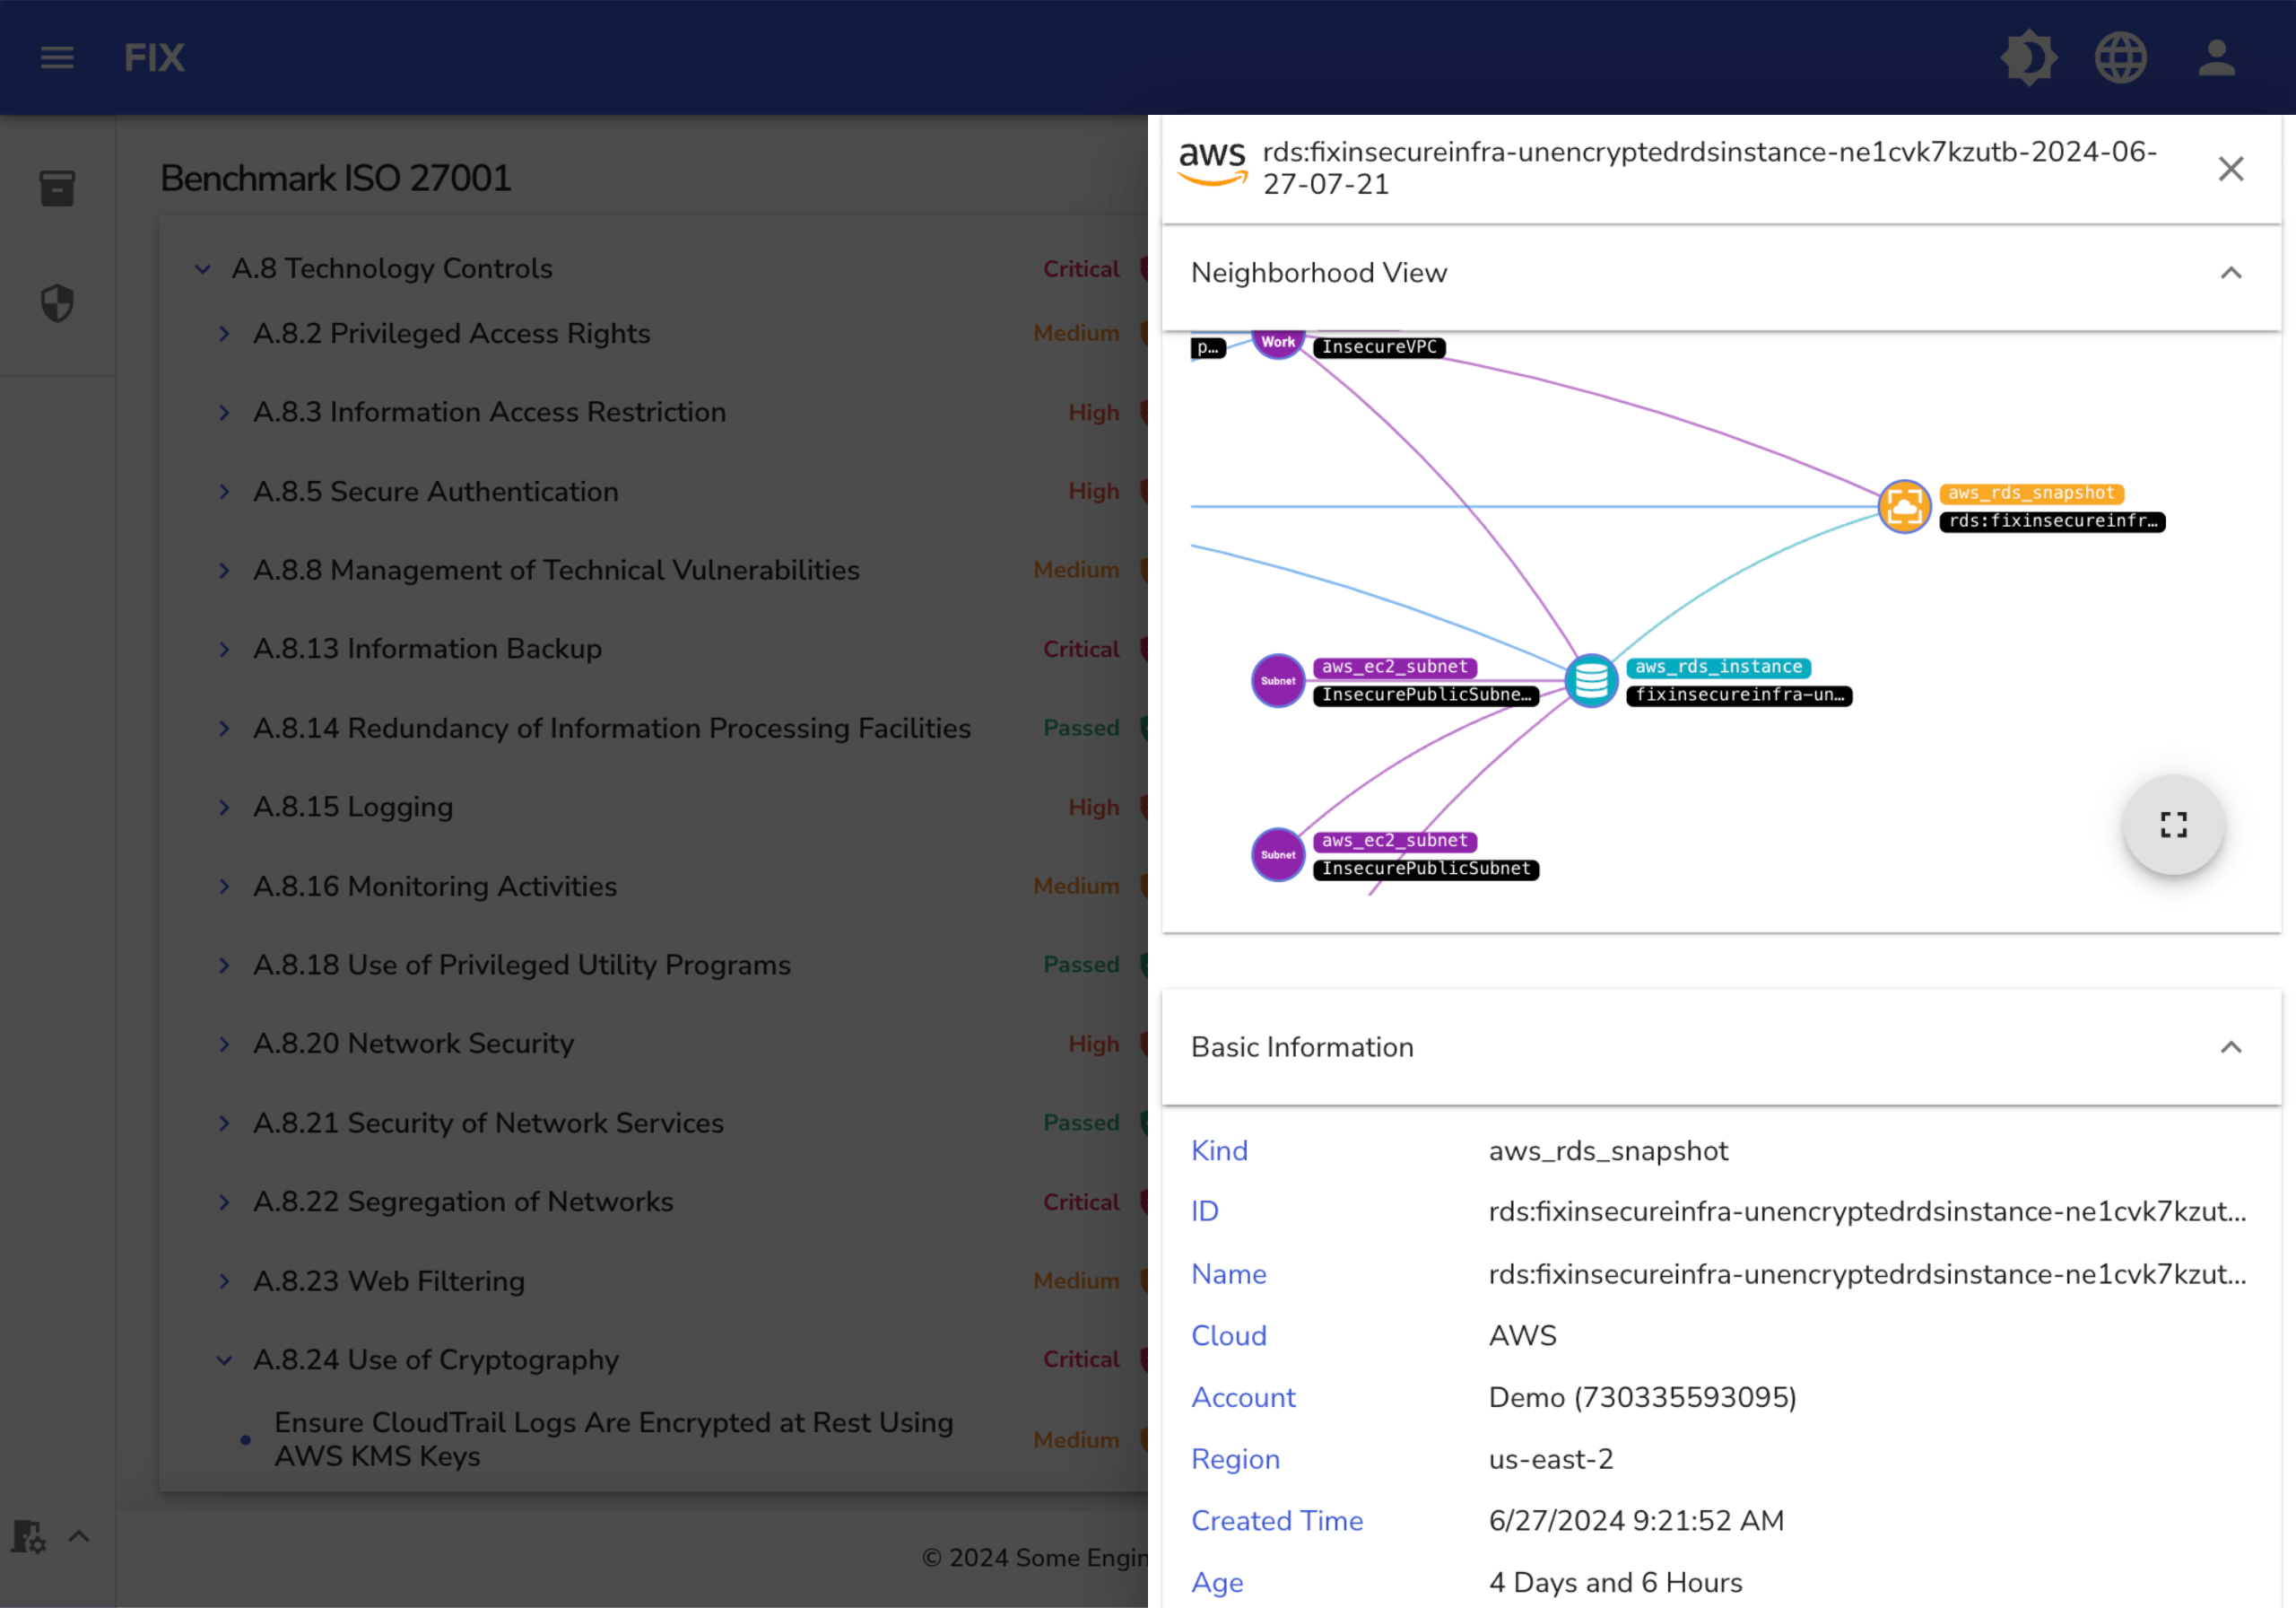
Task: Expand A.8.5 Secure Authentication
Action: [x=224, y=492]
